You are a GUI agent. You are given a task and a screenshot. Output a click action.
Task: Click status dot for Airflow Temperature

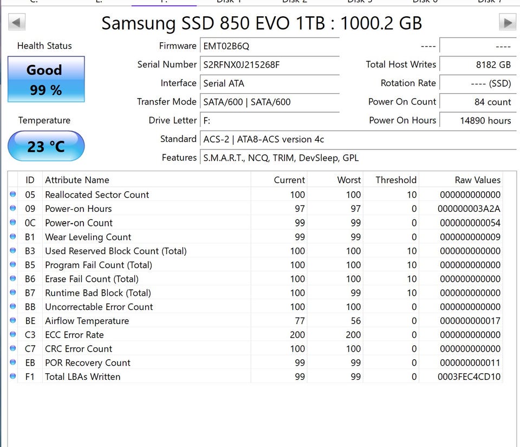[x=13, y=320]
